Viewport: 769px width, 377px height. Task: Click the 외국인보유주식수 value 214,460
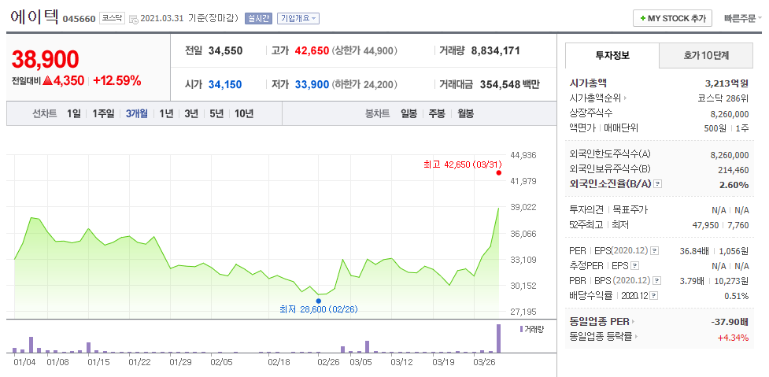[x=734, y=170]
